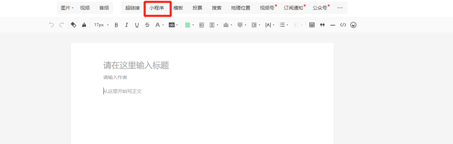Redo the last undone edit
The image size is (453, 144).
coord(62,25)
